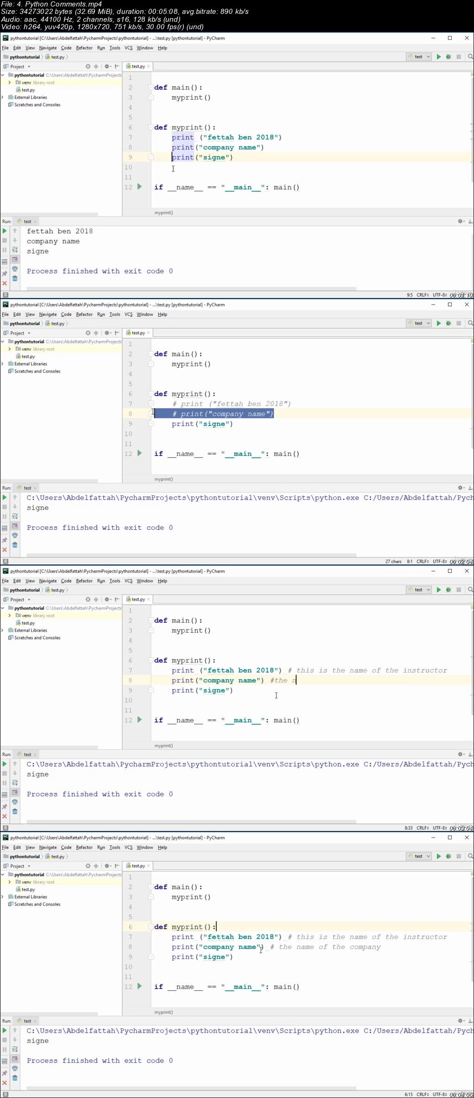Click the Run panel settings gear in first frame

[461, 222]
